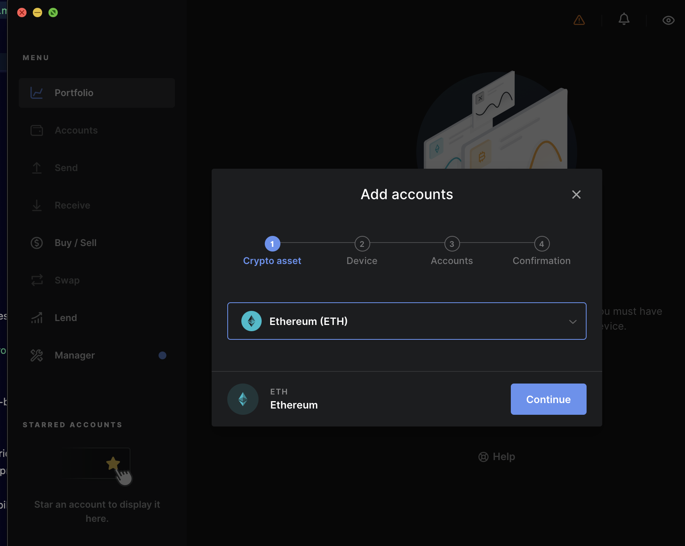This screenshot has height=546, width=685.
Task: Toggle the eye discreet mode icon
Action: (668, 20)
